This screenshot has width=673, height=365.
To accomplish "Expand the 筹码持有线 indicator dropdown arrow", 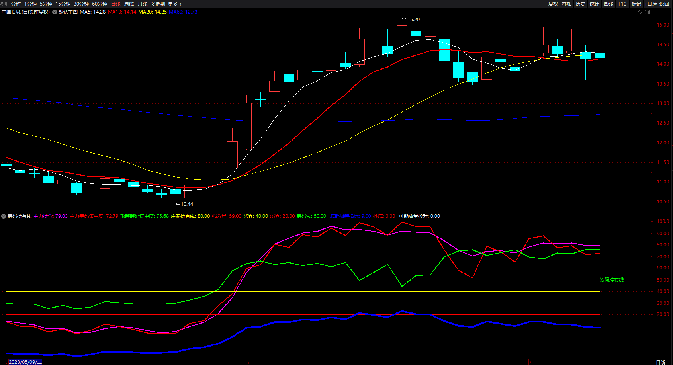I will coord(4,216).
